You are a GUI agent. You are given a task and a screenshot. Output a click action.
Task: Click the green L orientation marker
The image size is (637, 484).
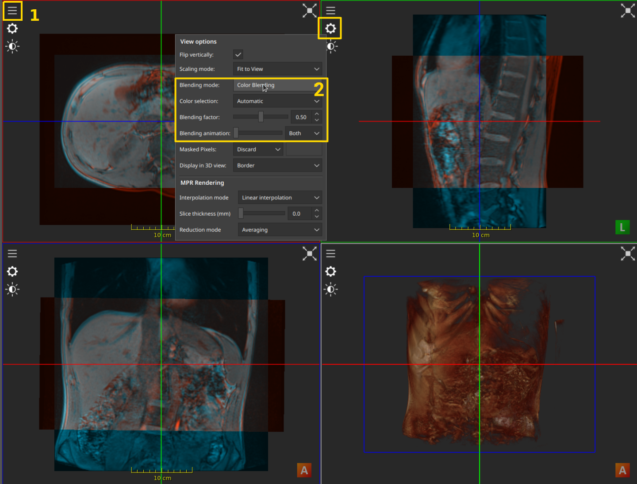622,227
